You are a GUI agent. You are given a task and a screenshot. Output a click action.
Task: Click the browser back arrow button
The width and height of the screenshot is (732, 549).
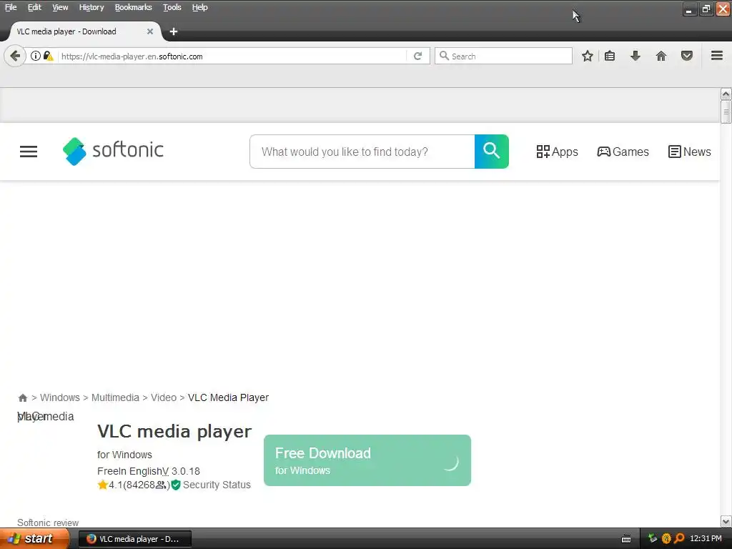click(15, 56)
